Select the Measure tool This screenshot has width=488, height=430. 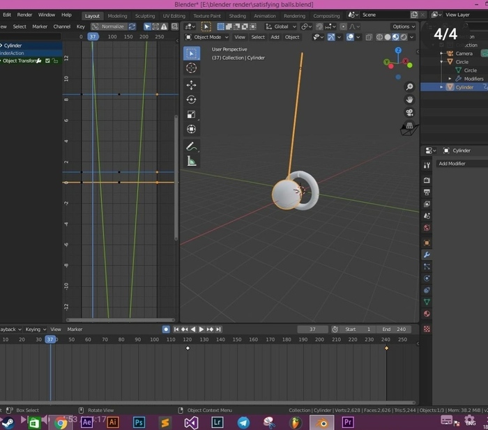[x=191, y=161]
